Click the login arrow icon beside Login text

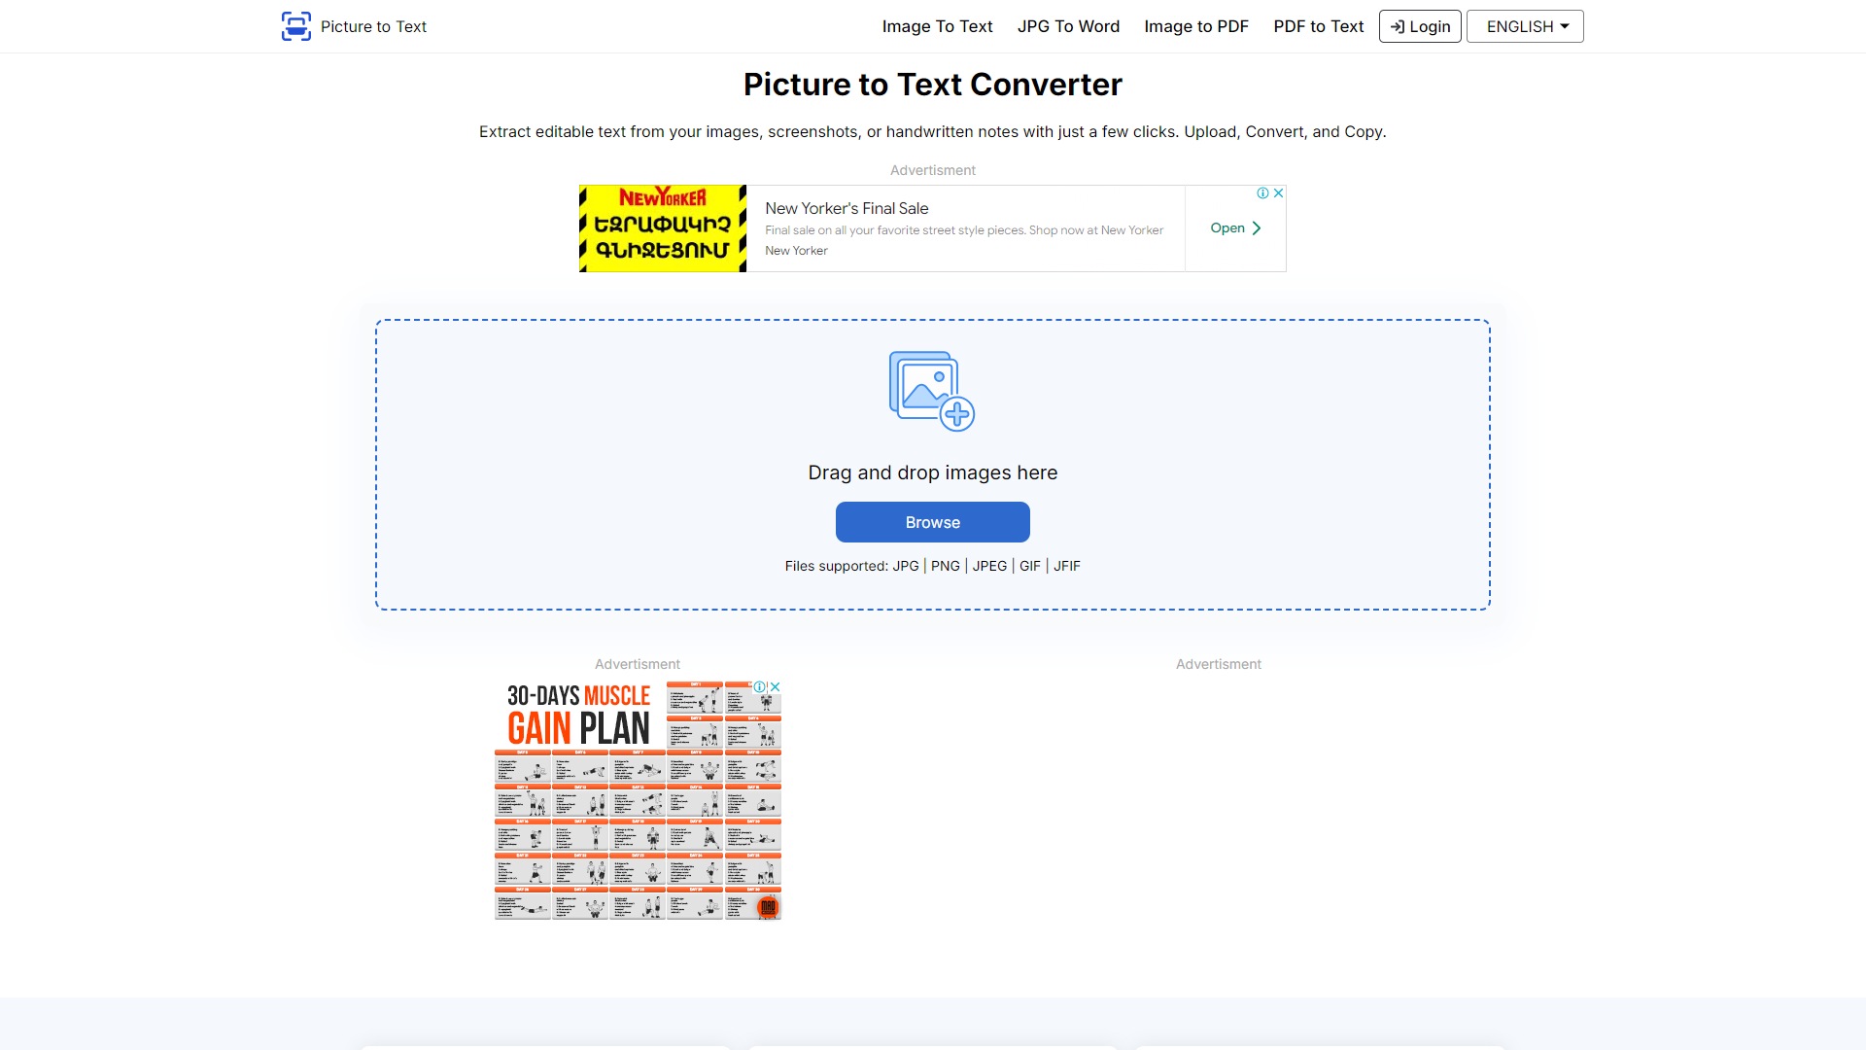click(1397, 26)
